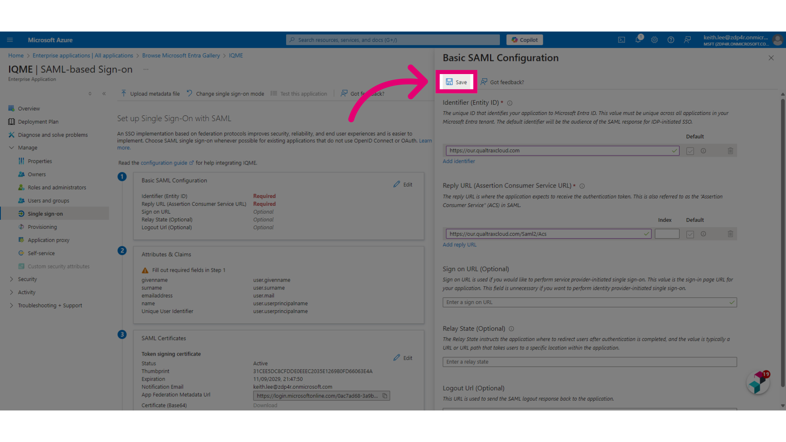Click the Sign on URL input field

coord(589,302)
